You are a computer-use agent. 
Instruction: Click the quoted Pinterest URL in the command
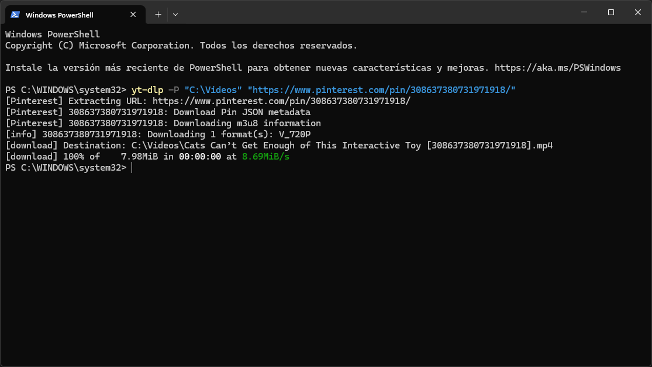[381, 90]
